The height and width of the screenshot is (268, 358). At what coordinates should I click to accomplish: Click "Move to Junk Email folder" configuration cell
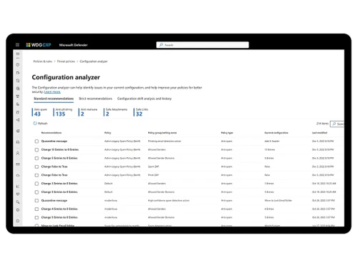coord(279,201)
